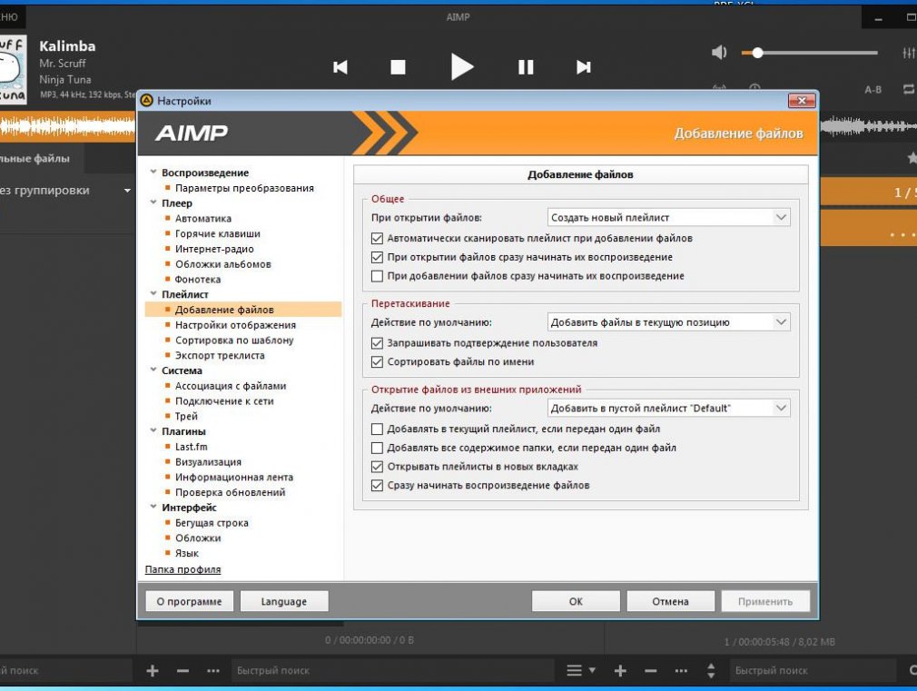Uncheck 'При открытии файлов сразу начинать их воспроизведение'

pos(377,257)
